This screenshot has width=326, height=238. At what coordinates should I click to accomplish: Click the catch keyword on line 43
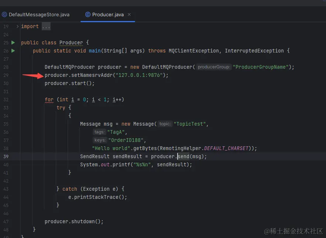point(70,189)
